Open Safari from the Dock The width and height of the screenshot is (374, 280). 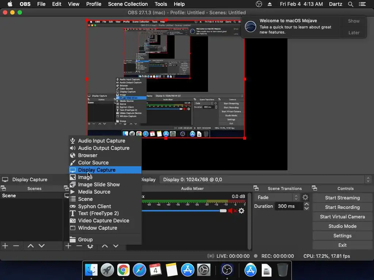[x=139, y=270]
